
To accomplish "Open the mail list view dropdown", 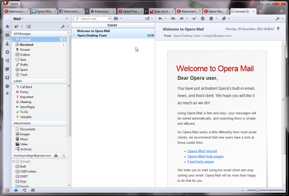I will coord(121,19).
